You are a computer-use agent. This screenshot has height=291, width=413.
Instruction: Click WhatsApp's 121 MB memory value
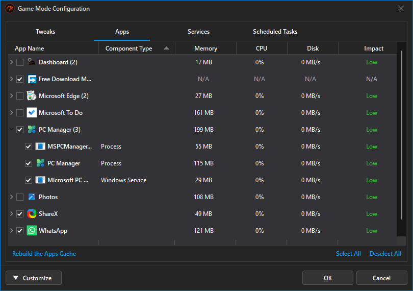tap(203, 231)
